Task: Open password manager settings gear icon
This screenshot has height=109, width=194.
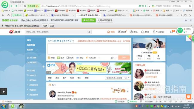Action: coord(186,20)
